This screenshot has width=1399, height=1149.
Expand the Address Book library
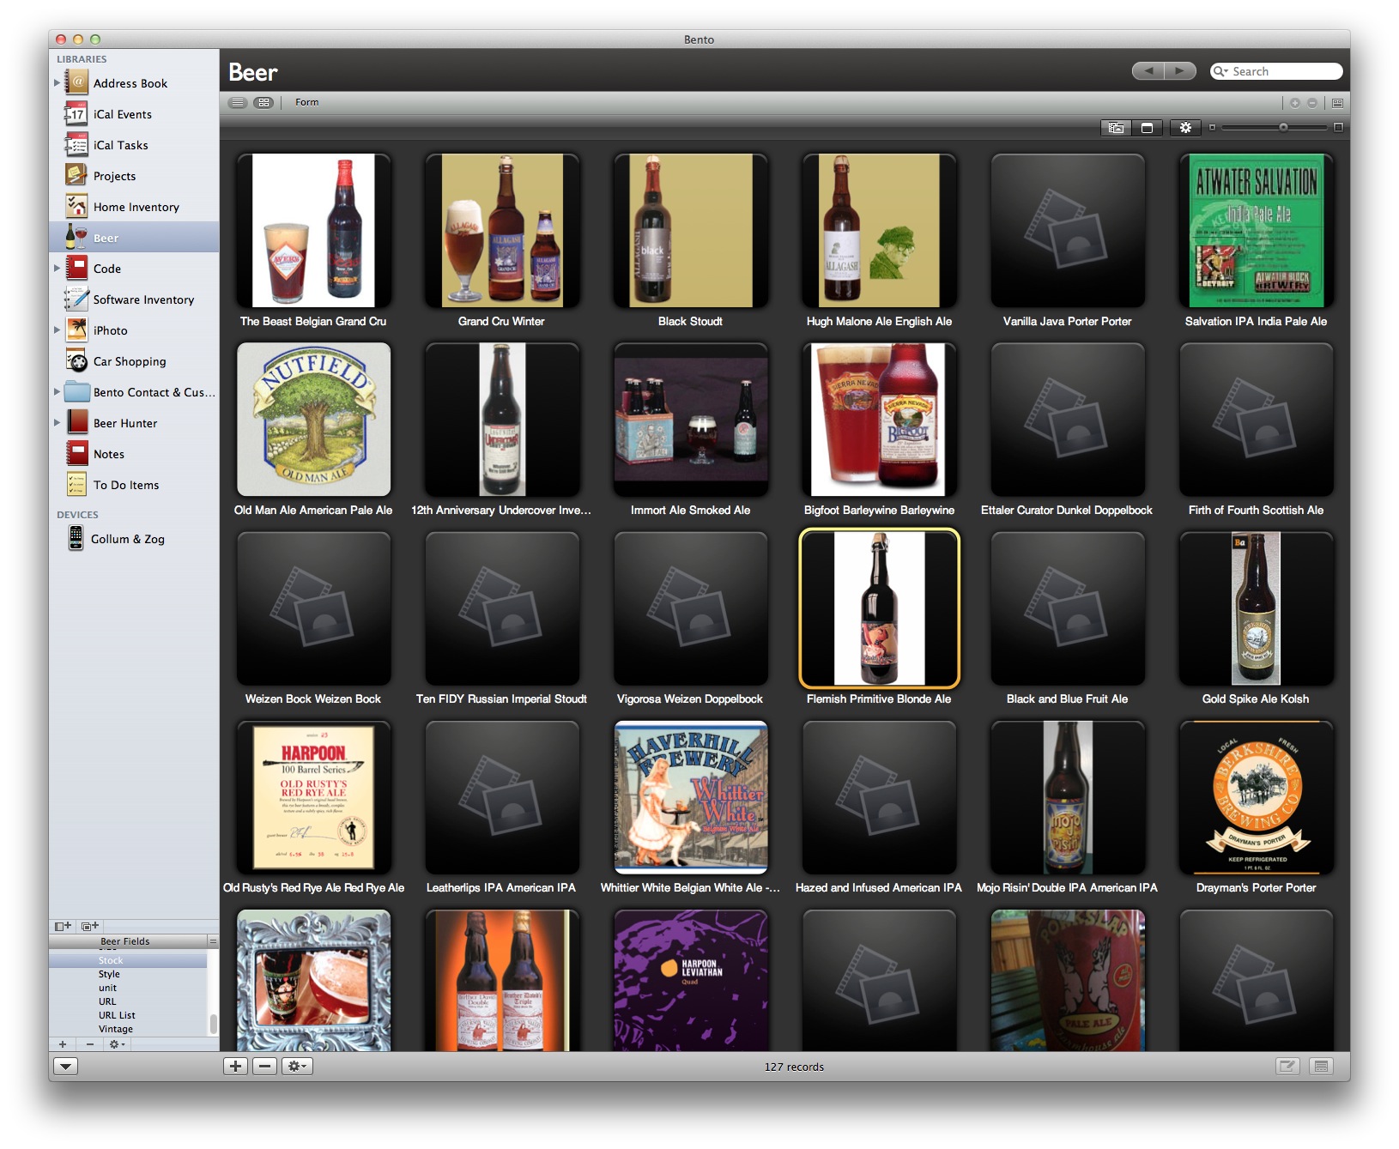[x=57, y=82]
